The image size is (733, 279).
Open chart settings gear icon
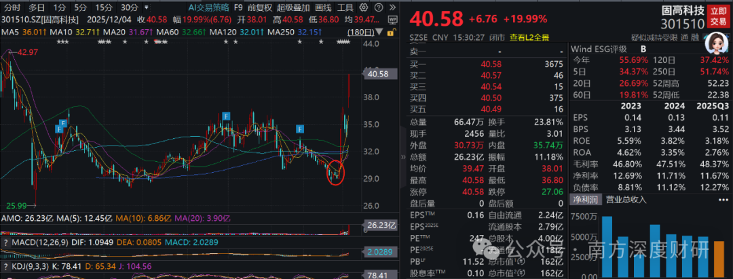tap(365, 7)
